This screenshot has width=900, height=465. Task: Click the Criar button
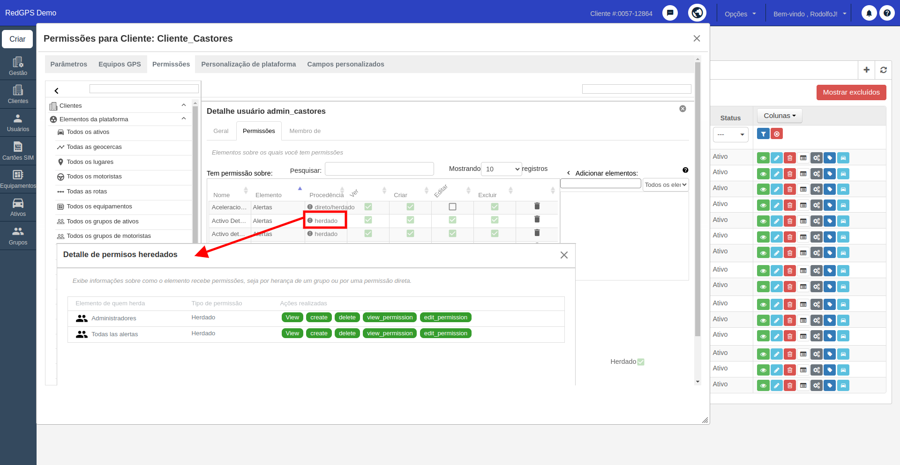17,39
